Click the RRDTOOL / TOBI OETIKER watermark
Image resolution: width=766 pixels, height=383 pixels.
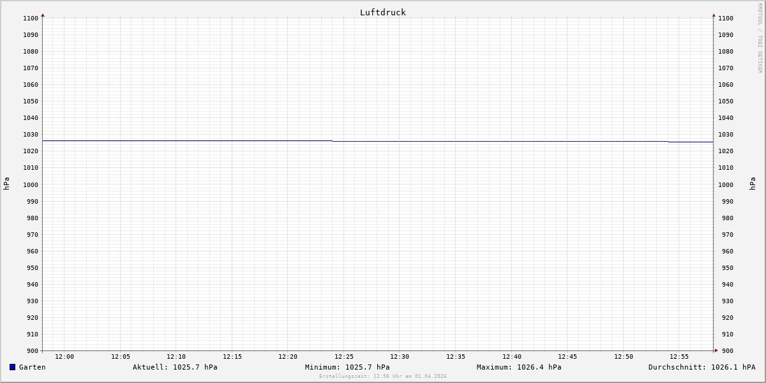[760, 38]
